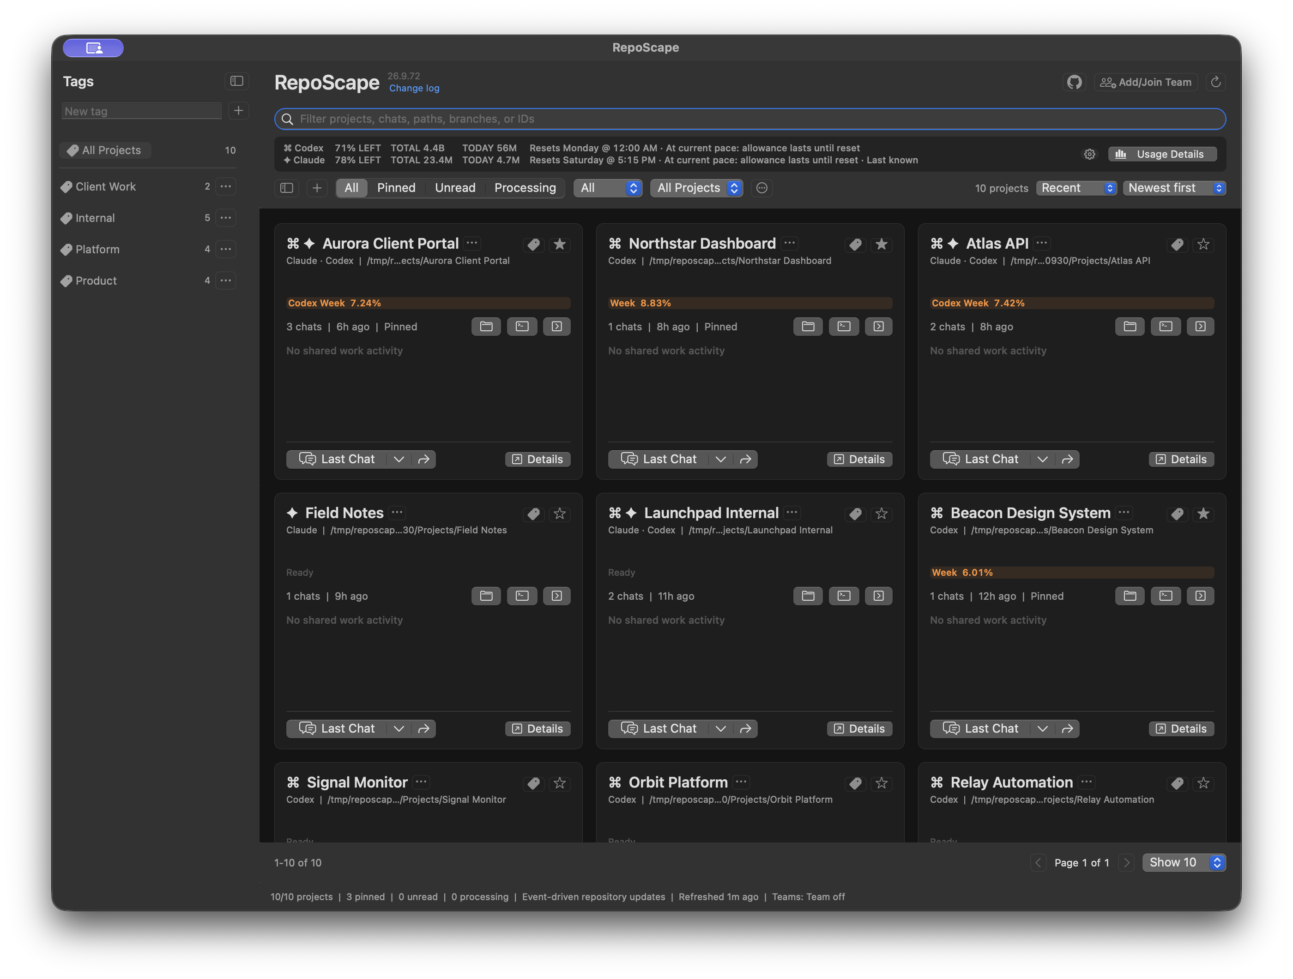Click Add/Join Team button

click(x=1146, y=83)
